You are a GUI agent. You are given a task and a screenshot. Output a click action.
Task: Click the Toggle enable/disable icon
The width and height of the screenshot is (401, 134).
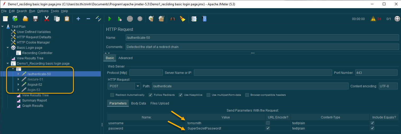coord(98,19)
